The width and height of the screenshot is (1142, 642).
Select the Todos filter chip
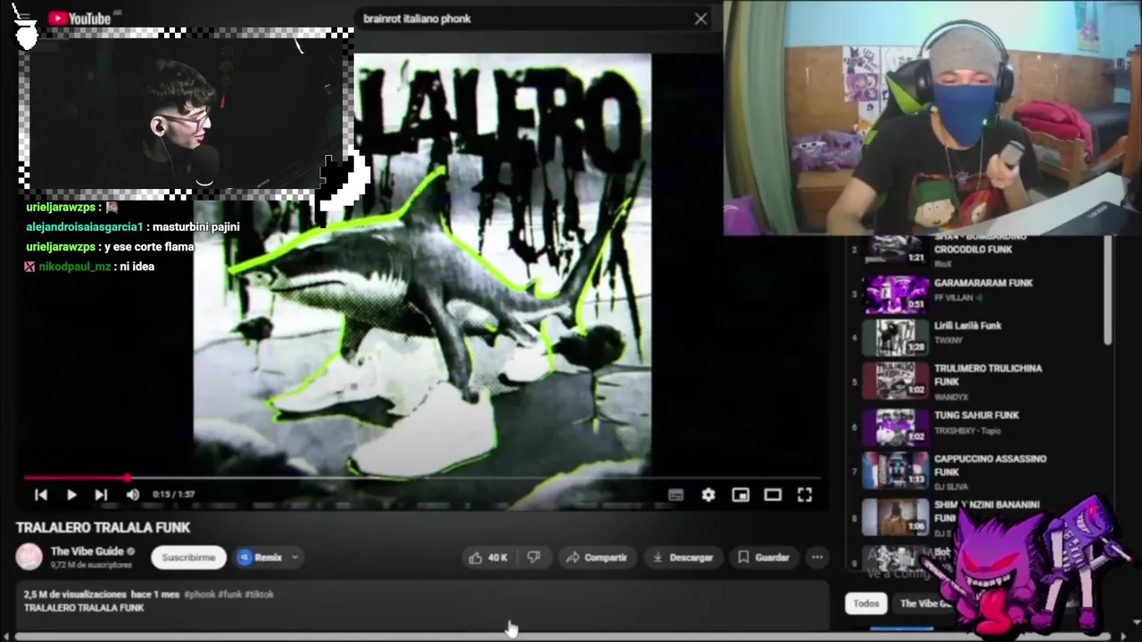click(865, 604)
